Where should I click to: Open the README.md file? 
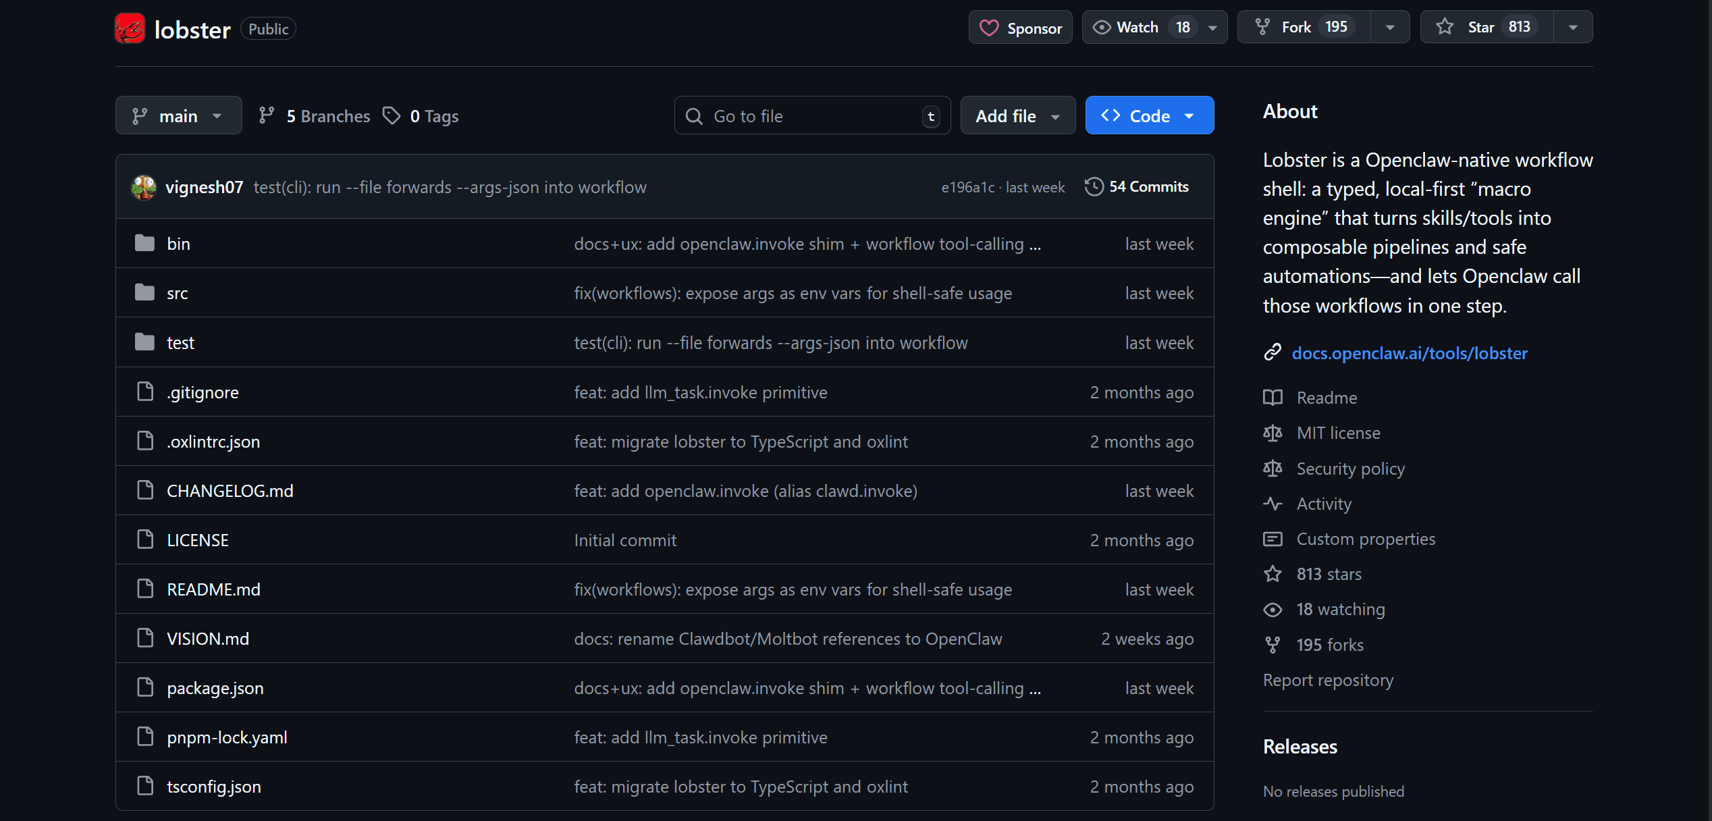tap(213, 589)
